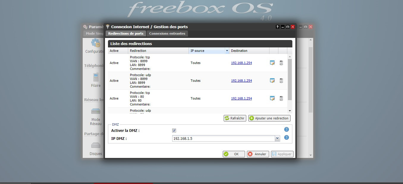The height and width of the screenshot is (184, 403).
Task: Open Disques icon in Paramètres window
Action: tap(95, 145)
